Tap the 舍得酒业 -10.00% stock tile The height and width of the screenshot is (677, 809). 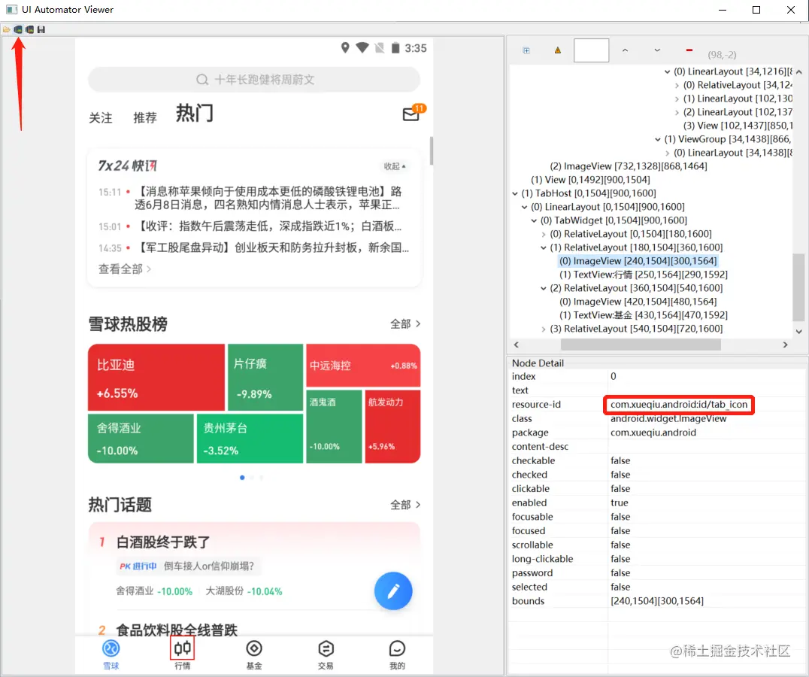pyautogui.click(x=141, y=439)
